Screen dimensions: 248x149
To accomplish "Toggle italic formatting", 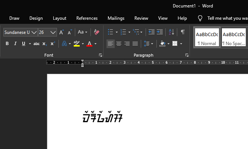I will click(15, 44).
